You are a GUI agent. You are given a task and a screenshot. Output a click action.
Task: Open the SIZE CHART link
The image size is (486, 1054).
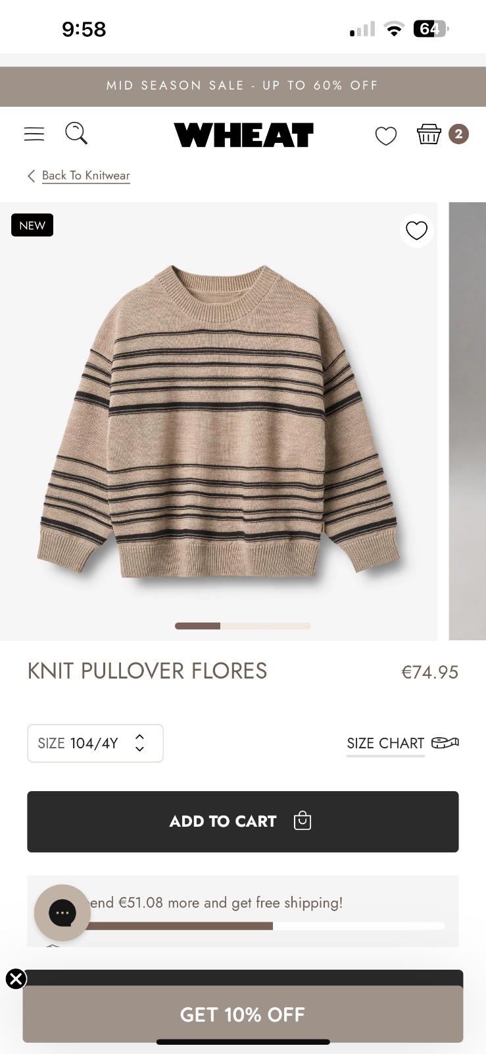tap(385, 743)
